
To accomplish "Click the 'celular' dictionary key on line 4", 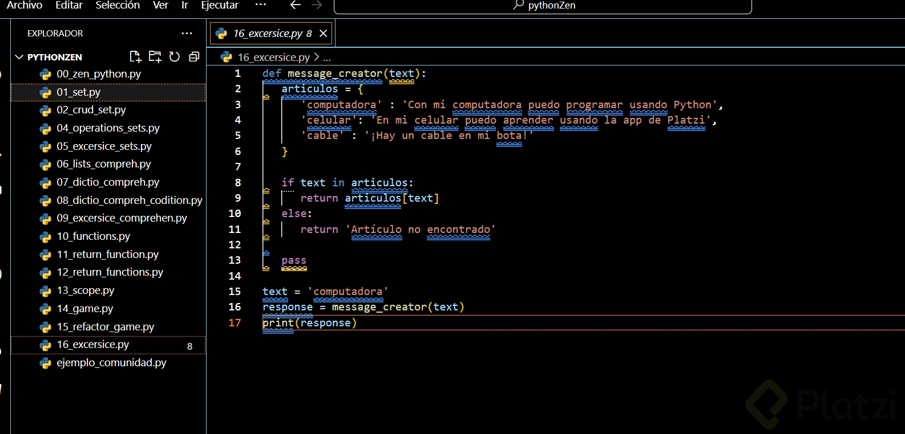I will coord(329,120).
